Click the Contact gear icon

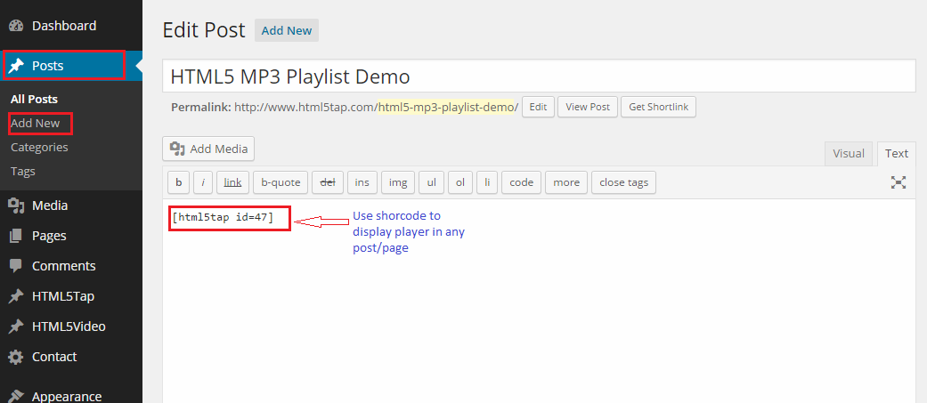[16, 357]
